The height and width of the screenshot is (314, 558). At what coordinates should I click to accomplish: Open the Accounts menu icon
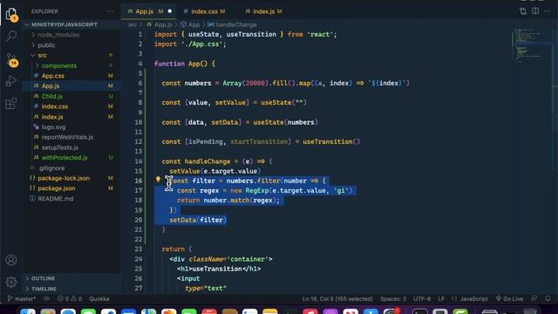pos(11,260)
